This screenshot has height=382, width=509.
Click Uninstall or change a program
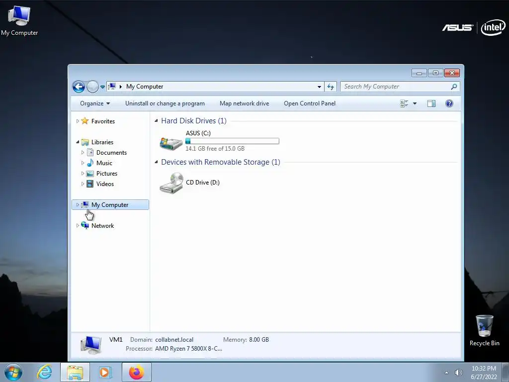(x=165, y=103)
